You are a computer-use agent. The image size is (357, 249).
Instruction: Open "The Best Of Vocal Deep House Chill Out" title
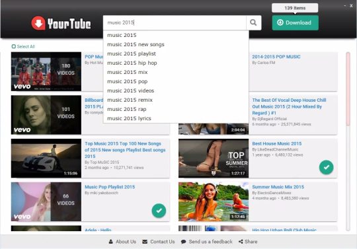coord(289,106)
